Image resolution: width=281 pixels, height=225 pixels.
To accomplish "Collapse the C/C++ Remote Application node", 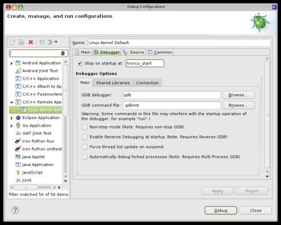I will point(12,102).
